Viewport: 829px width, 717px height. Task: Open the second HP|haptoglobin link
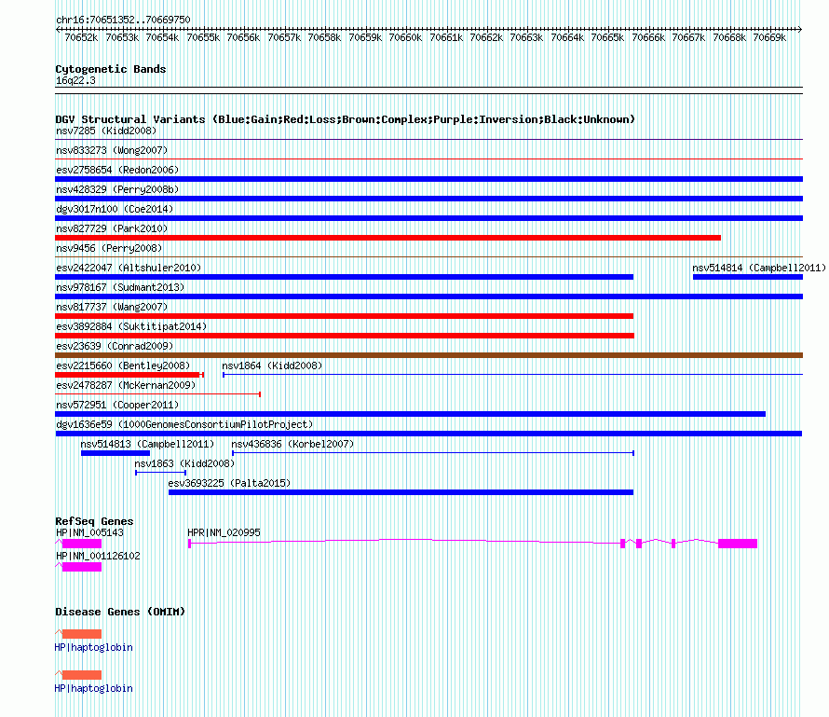pyautogui.click(x=93, y=688)
